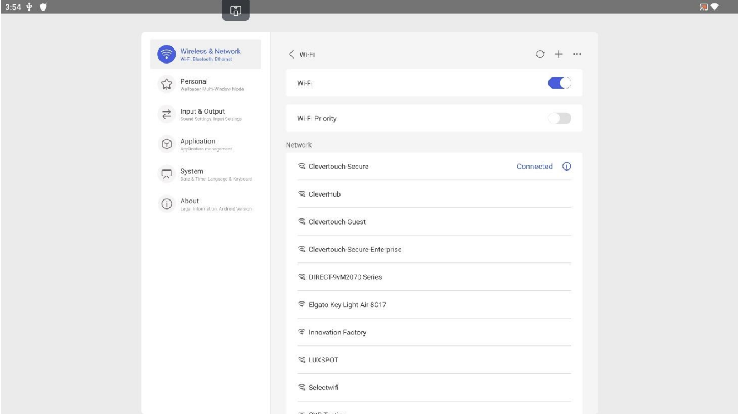Click the Wi-Fi Priority label
This screenshot has width=738, height=414.
pyautogui.click(x=317, y=119)
